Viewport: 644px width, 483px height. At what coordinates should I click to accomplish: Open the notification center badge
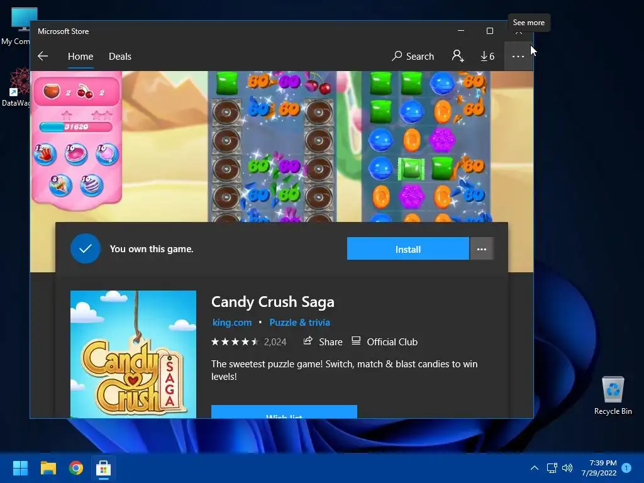tap(626, 468)
